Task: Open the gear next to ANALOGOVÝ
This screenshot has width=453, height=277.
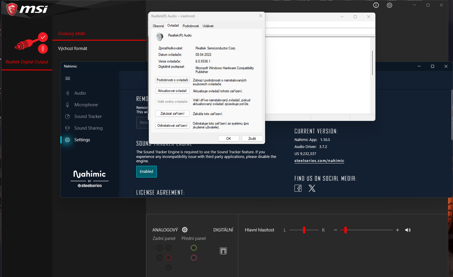Action: tap(185, 230)
